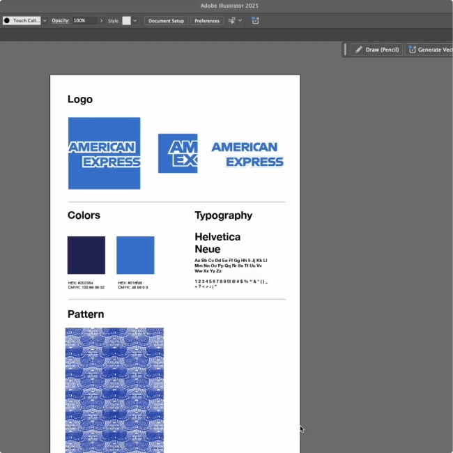Open Preferences from the control bar
This screenshot has height=453, width=453.
coord(207,21)
